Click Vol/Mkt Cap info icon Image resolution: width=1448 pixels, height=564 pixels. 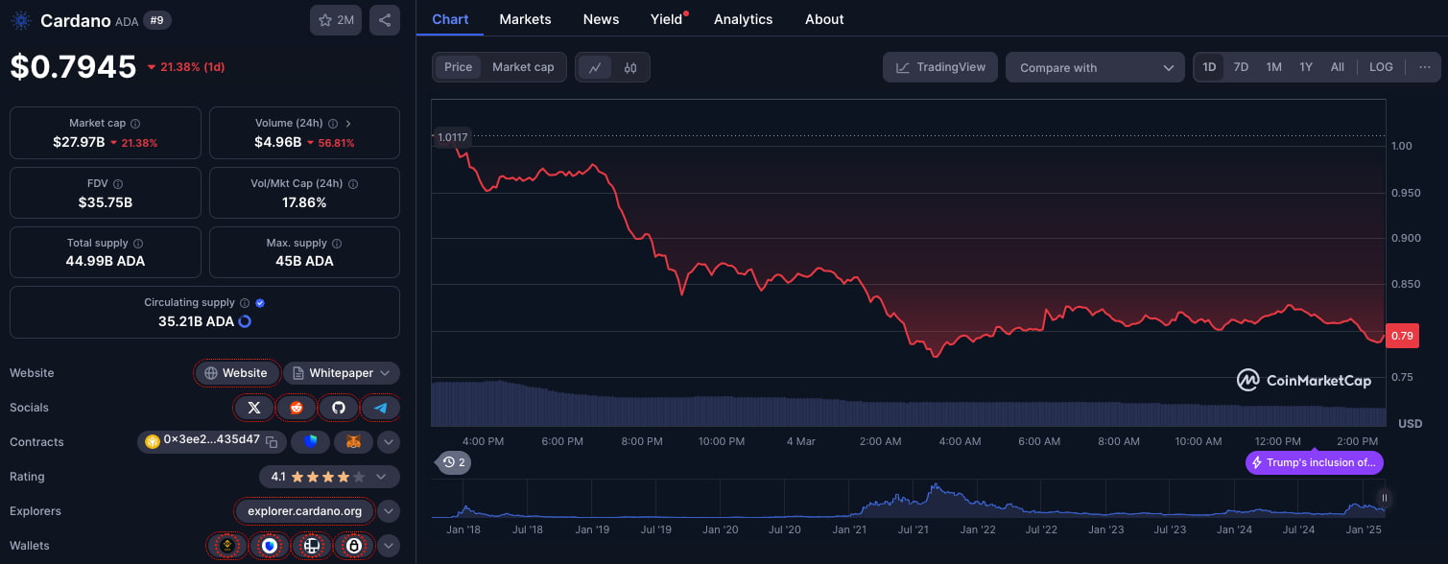coord(353,183)
